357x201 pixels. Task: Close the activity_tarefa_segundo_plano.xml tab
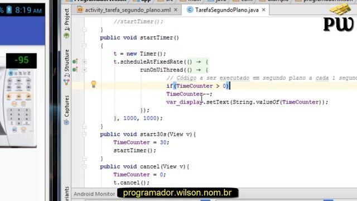[176, 10]
